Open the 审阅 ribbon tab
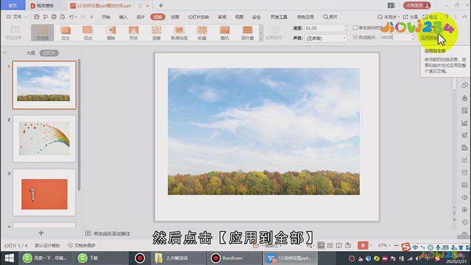 coord(222,17)
